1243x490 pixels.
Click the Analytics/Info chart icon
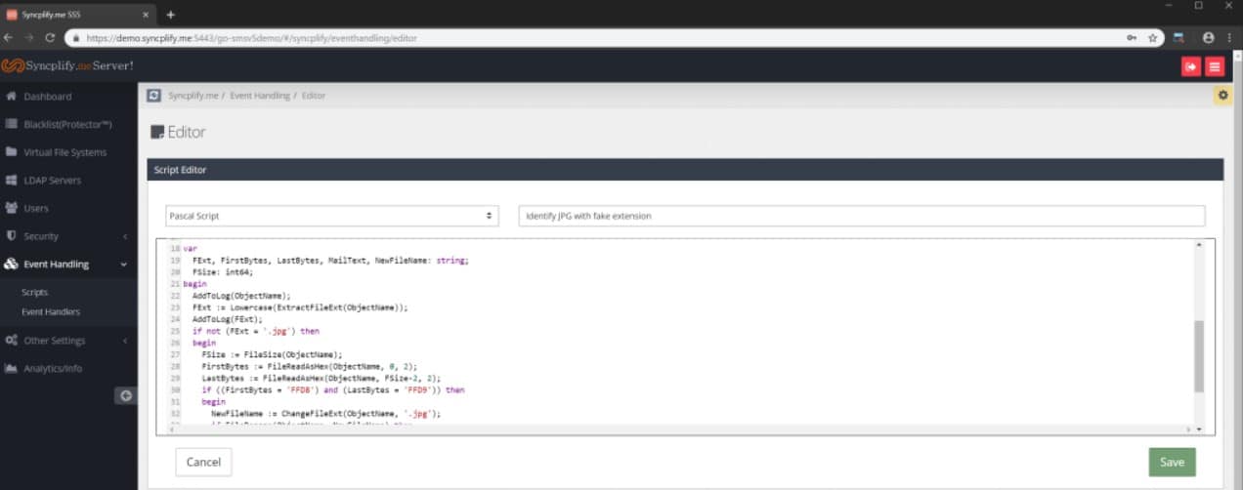click(12, 368)
